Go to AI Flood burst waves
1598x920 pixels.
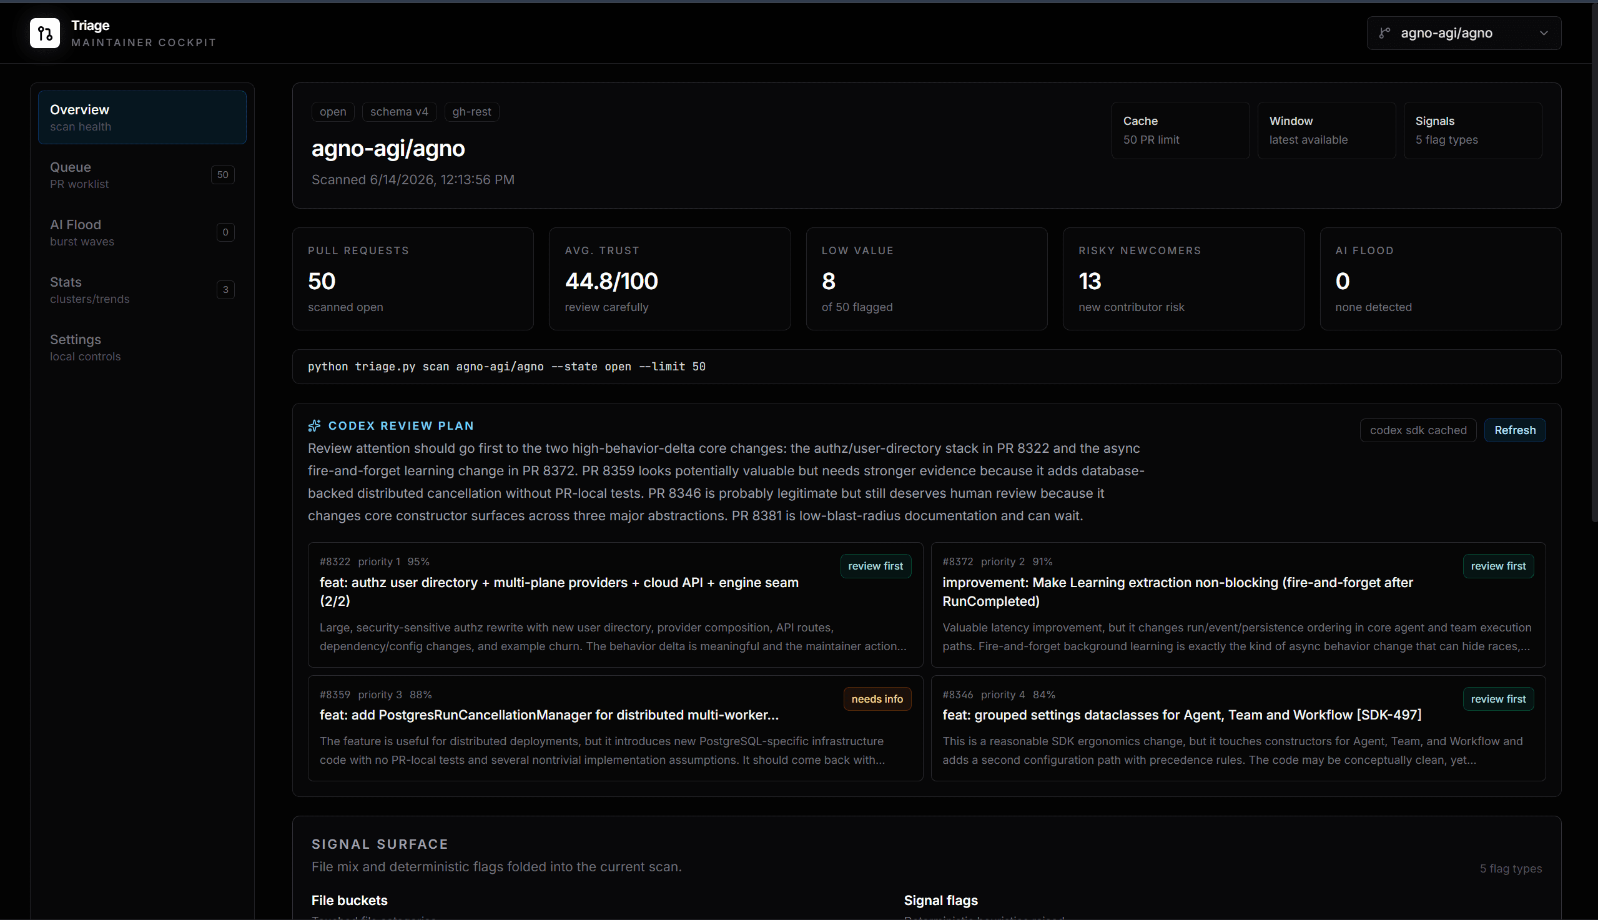[142, 232]
